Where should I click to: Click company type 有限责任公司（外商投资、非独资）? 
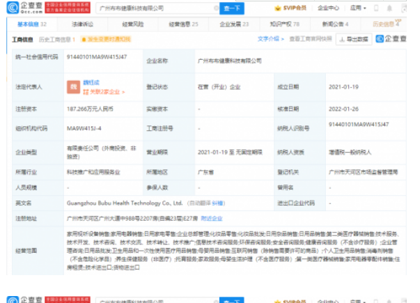(x=102, y=152)
